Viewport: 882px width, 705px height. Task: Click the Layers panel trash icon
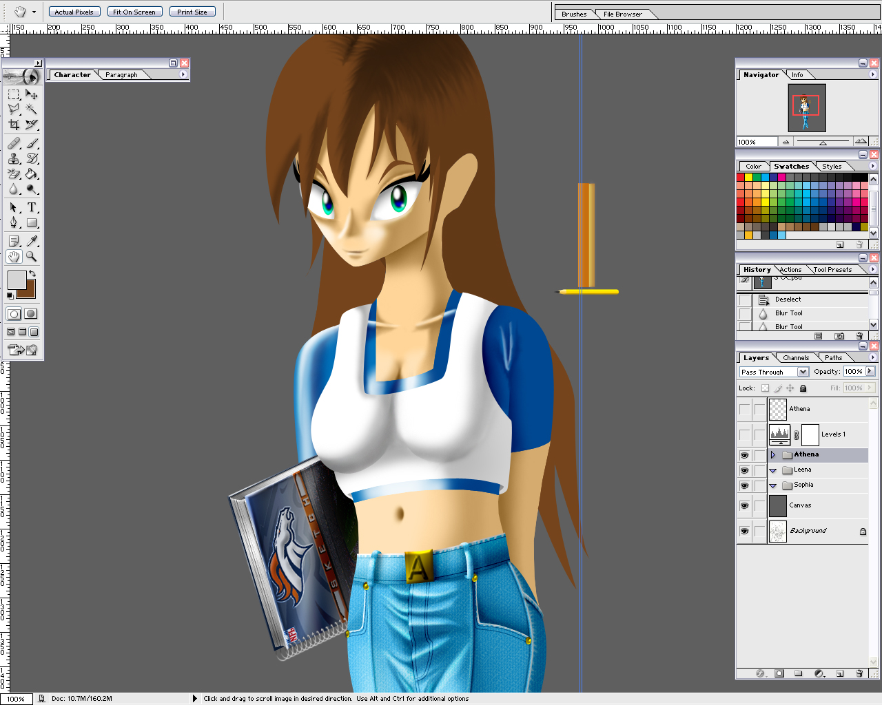pyautogui.click(x=859, y=673)
